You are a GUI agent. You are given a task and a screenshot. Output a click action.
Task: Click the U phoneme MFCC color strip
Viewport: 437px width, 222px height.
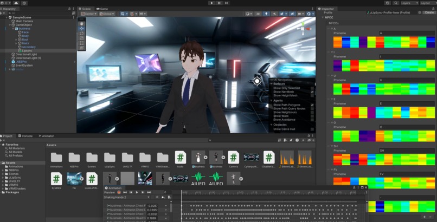pos(384,89)
